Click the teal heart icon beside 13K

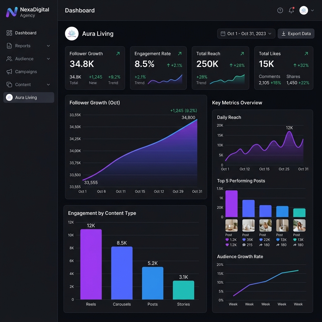(295, 240)
